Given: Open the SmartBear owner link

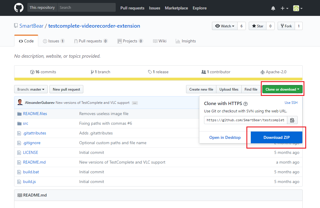Looking at the screenshot, I should [x=31, y=26].
